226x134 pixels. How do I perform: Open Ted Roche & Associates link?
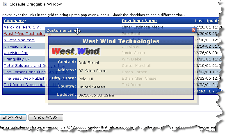(x=32, y=85)
